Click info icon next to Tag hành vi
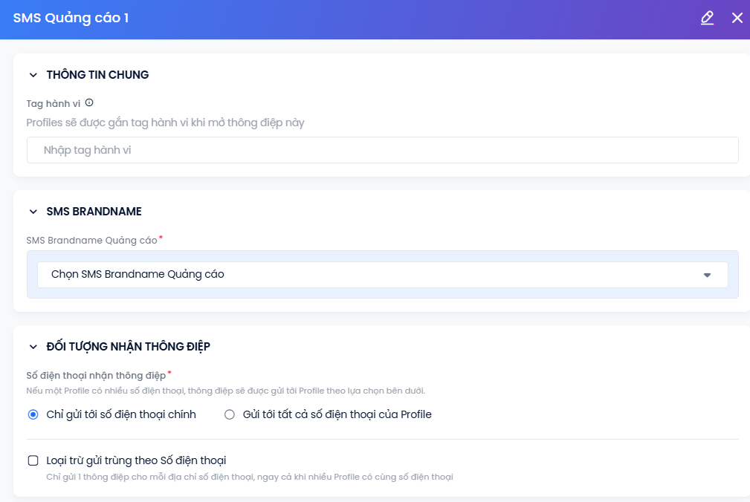The height and width of the screenshot is (502, 750). pos(89,102)
